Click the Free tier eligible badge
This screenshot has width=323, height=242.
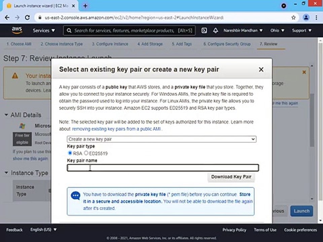click(x=22, y=139)
